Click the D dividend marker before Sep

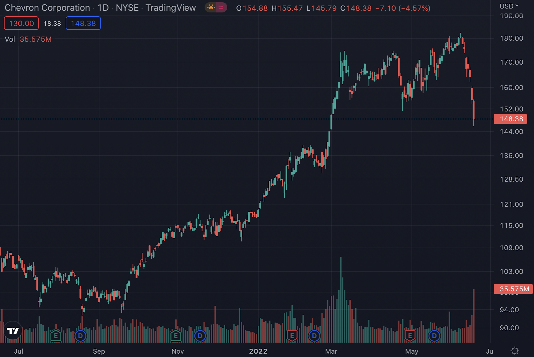(80, 336)
